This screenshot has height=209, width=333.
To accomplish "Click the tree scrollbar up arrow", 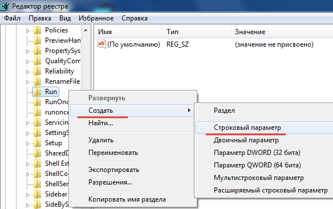I will (x=86, y=30).
